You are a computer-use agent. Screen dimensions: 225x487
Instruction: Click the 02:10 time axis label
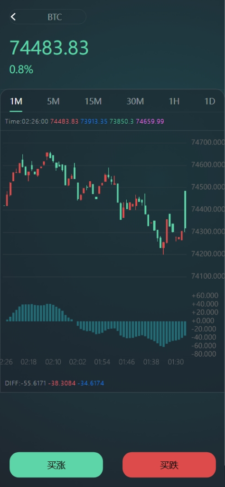click(x=53, y=362)
